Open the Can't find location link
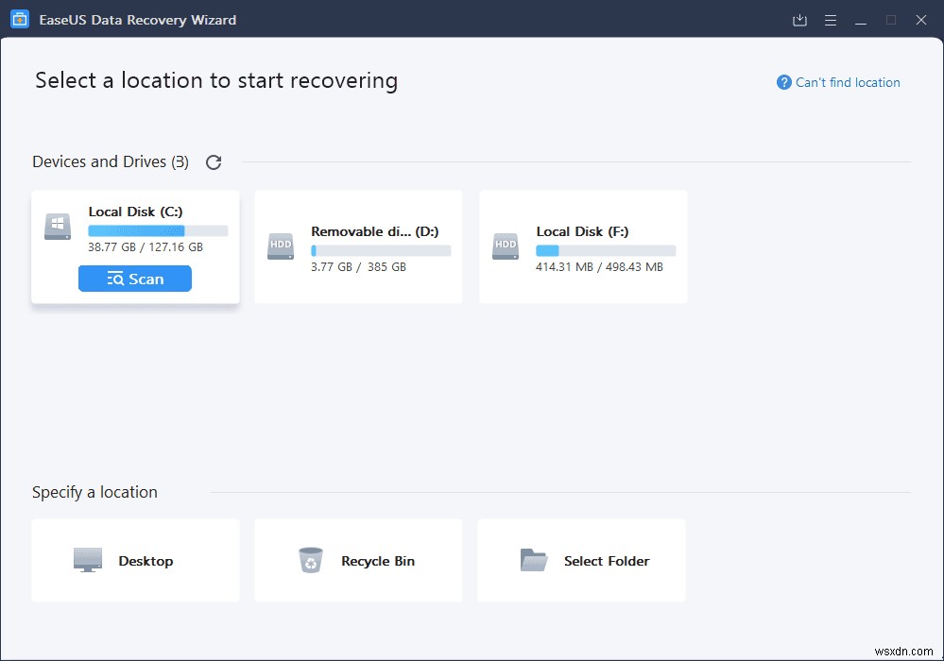The width and height of the screenshot is (944, 661). click(848, 82)
